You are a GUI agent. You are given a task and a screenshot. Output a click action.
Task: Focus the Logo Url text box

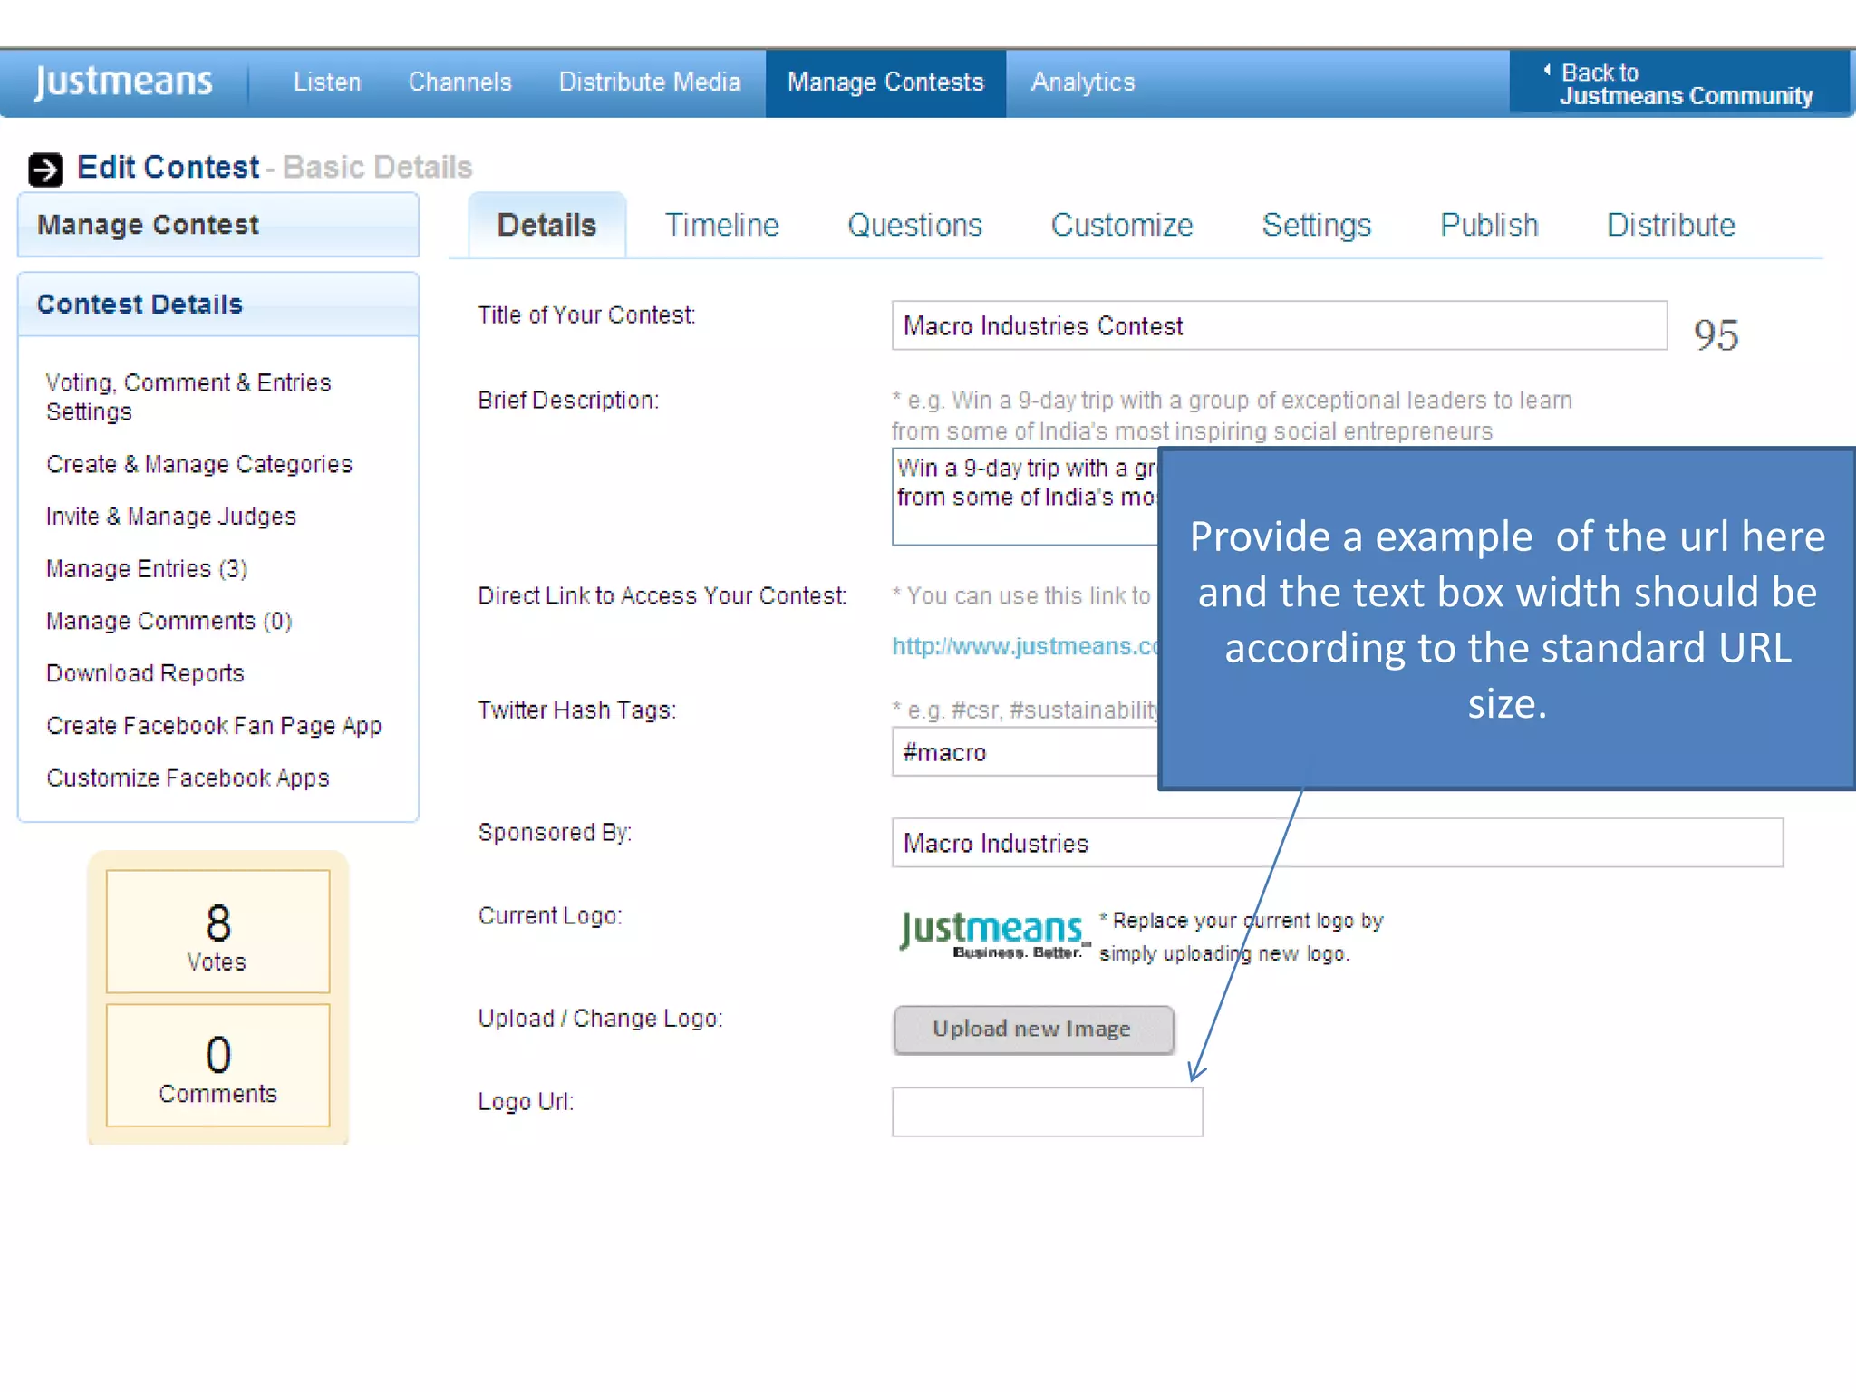1048,1112
